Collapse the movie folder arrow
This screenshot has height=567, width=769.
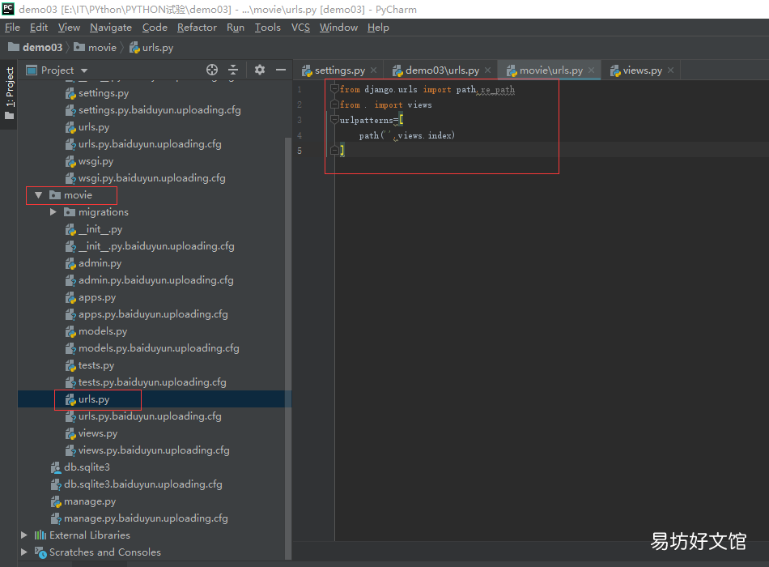pos(38,195)
